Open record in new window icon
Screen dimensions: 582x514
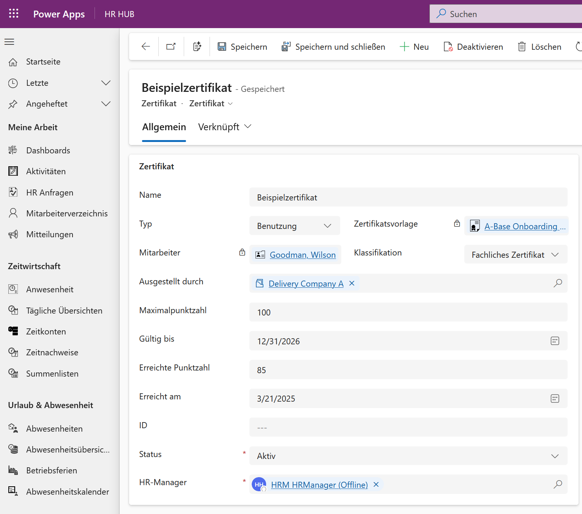coord(171,47)
